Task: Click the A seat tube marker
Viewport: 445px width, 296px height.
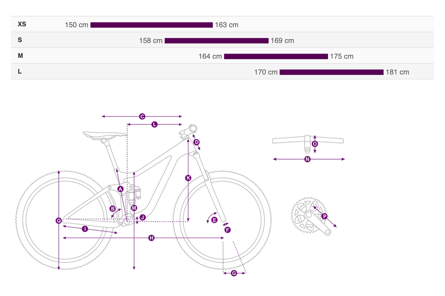Action: (x=120, y=189)
